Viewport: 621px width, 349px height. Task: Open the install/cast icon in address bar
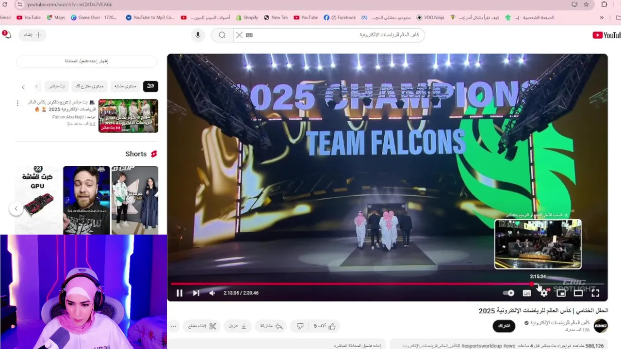[574, 4]
